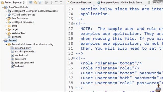Click the JAX-WS Web Services icon
Screen dimensions: 163x92
tap(9, 15)
